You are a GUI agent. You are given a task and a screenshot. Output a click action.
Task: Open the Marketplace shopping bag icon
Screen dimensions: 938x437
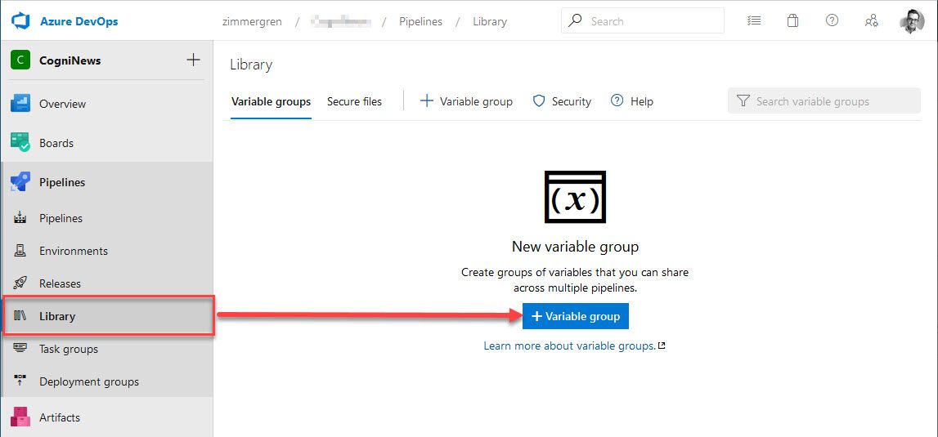[x=792, y=21]
